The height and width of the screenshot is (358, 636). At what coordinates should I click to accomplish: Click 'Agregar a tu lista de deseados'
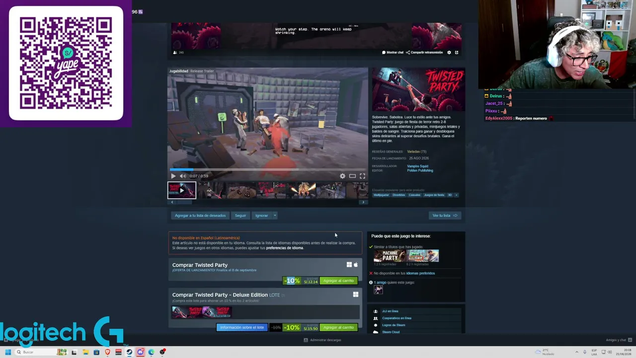point(200,216)
